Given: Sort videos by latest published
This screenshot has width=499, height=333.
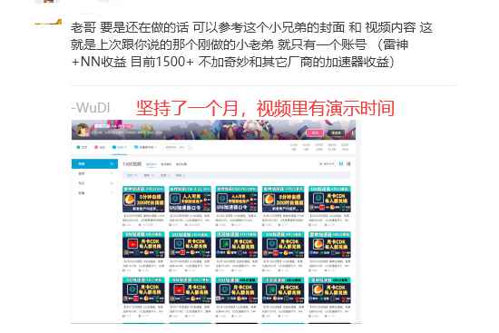Looking at the screenshot, I should point(152,164).
